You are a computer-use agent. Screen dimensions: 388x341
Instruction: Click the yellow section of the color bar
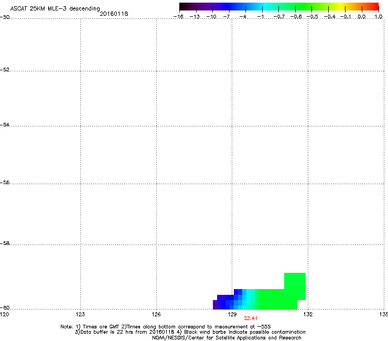pyautogui.click(x=341, y=7)
